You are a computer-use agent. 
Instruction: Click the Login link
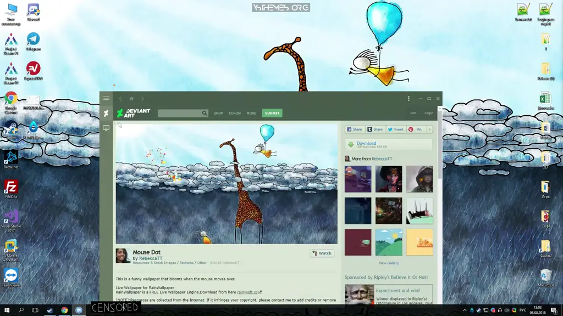pos(429,113)
